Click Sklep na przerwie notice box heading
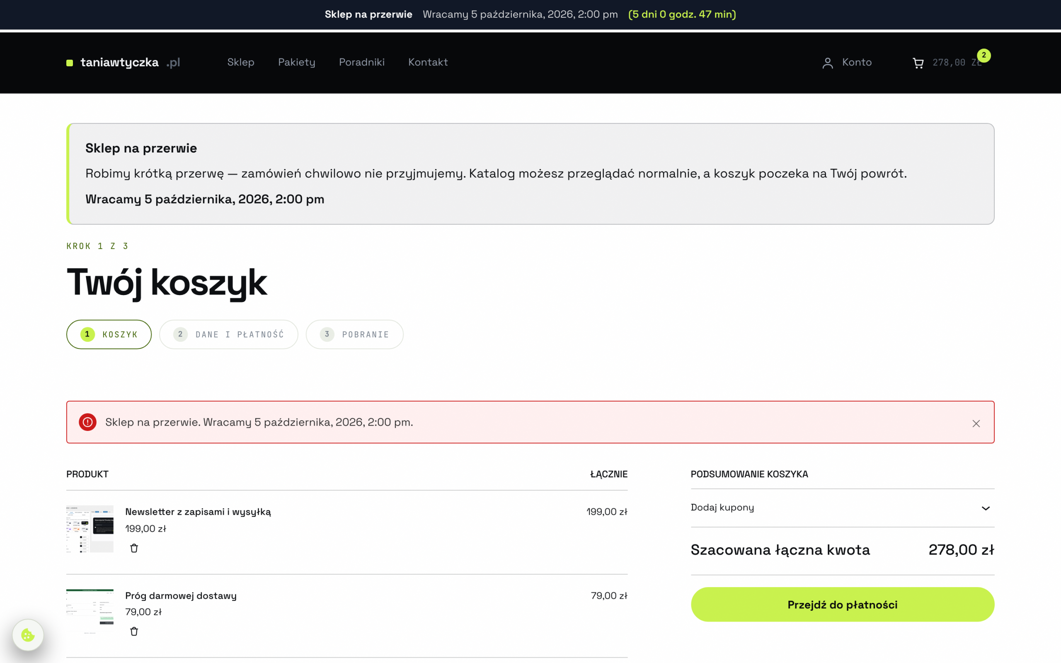This screenshot has width=1061, height=663. coord(141,148)
